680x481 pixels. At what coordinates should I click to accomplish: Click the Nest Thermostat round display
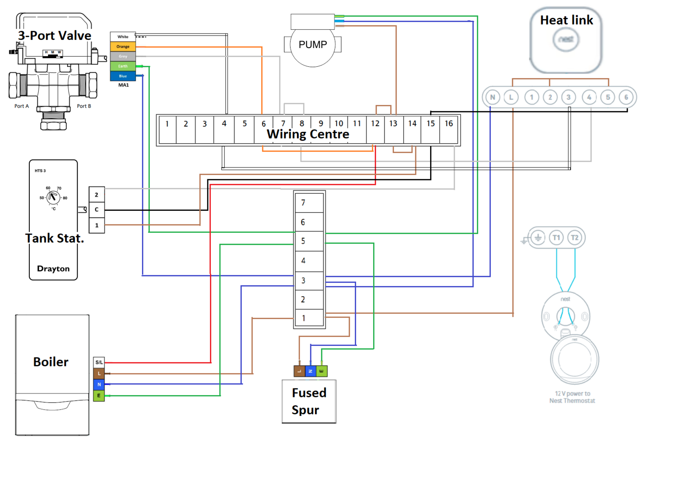[574, 359]
